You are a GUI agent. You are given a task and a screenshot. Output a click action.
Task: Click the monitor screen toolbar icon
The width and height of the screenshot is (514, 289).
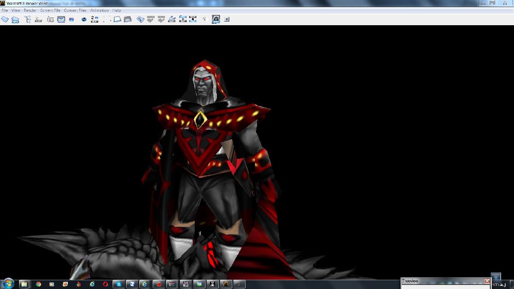pos(61,20)
